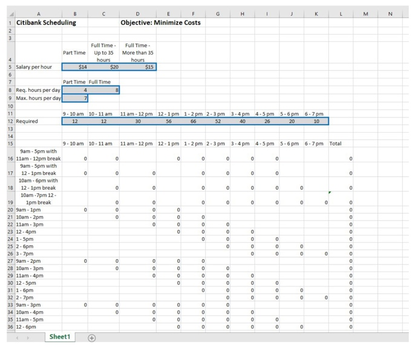415x347 pixels.
Task: Select required value 66 for 1-2pm
Action: tap(193, 121)
